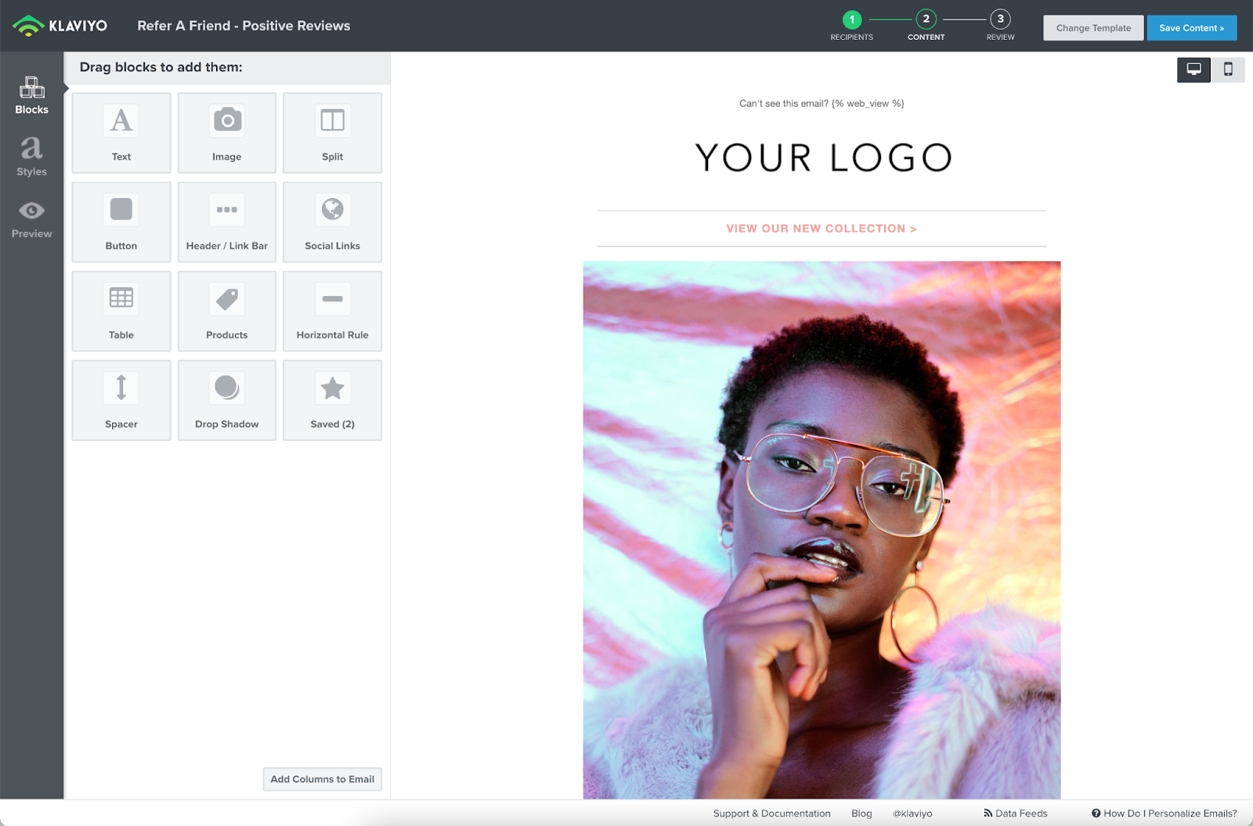Open the Blog link
The height and width of the screenshot is (826, 1253).
(x=861, y=813)
